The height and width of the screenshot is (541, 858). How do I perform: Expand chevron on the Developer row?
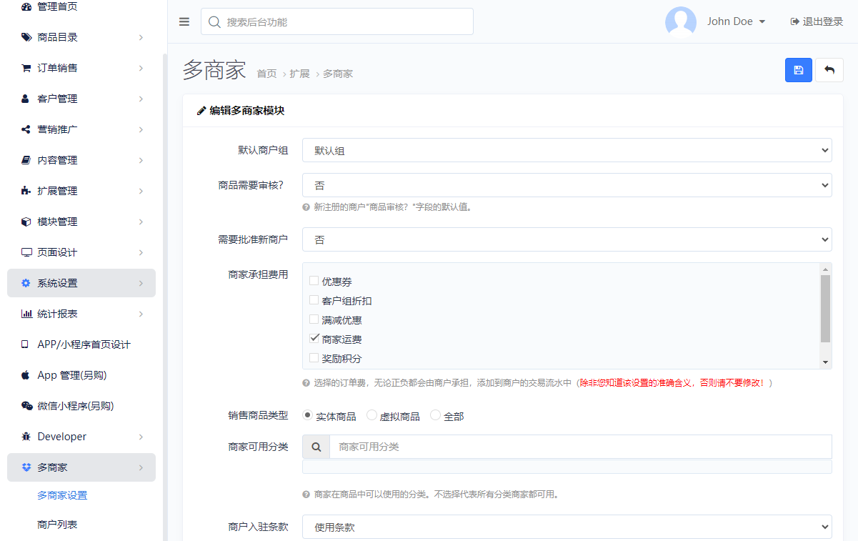coord(141,437)
